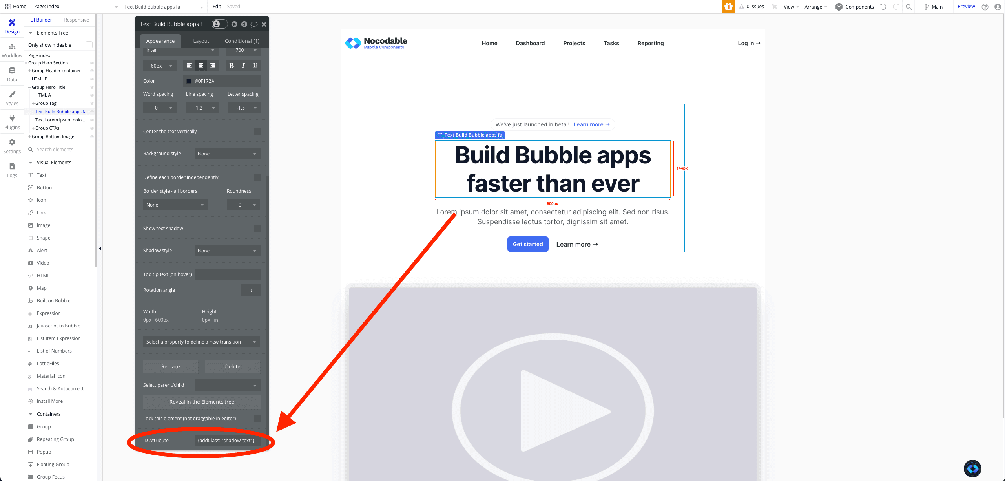Check Lock this element checkbox
This screenshot has height=481, width=1005.
pyautogui.click(x=257, y=419)
